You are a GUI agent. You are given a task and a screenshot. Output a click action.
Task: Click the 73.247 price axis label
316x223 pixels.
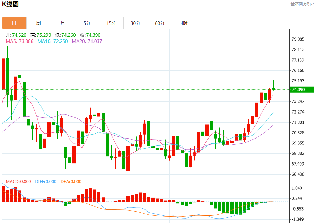[x=298, y=101]
